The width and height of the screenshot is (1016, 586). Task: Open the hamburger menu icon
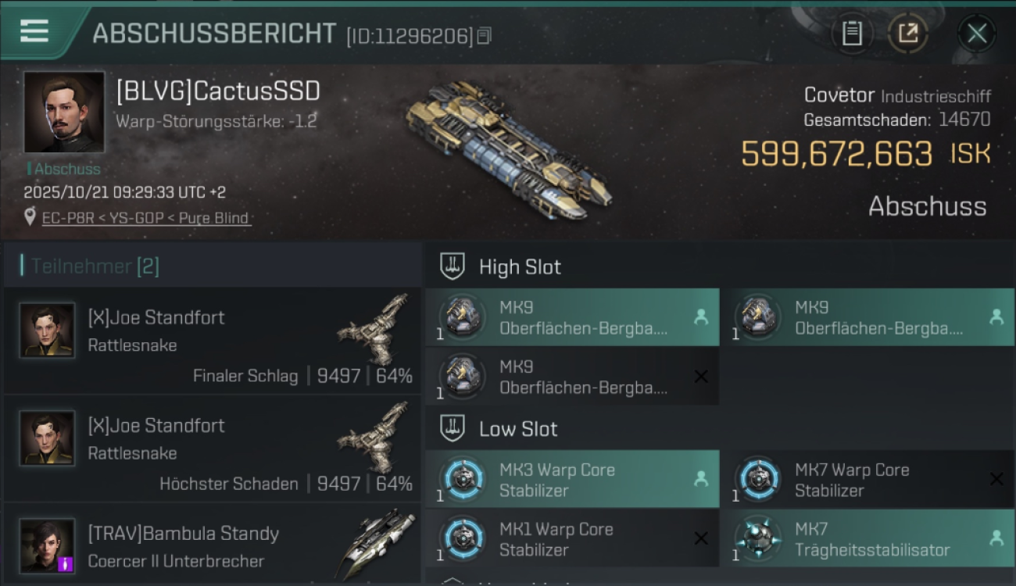coord(34,31)
